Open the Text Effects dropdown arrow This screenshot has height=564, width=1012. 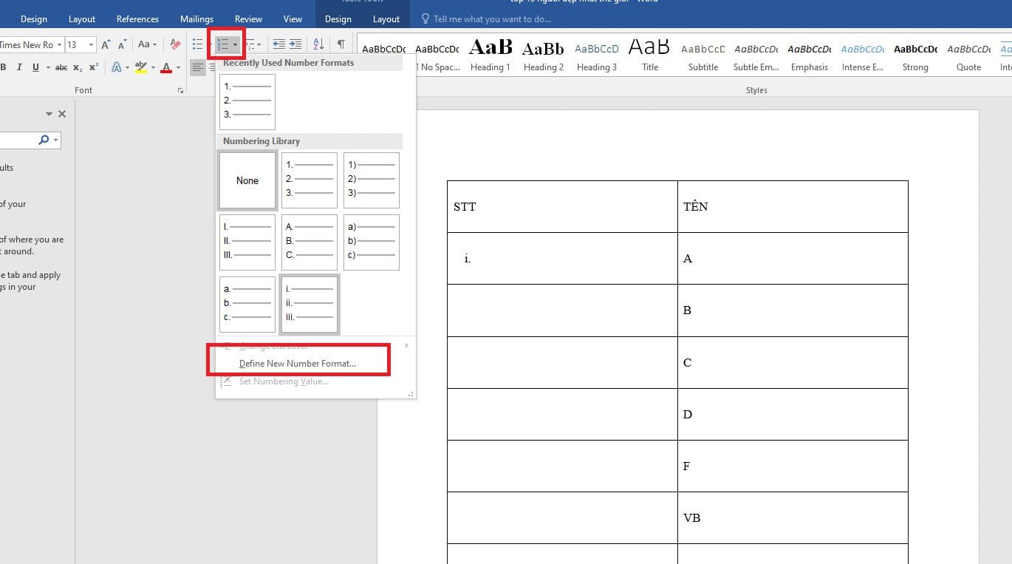tap(127, 67)
